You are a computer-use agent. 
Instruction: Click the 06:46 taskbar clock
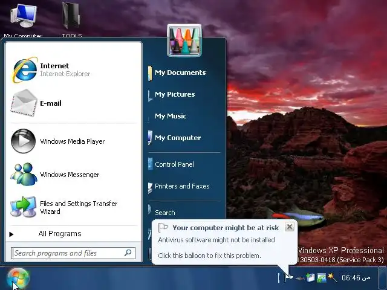tap(356, 278)
